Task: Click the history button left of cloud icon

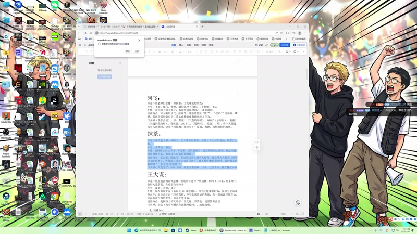Action: [259, 45]
